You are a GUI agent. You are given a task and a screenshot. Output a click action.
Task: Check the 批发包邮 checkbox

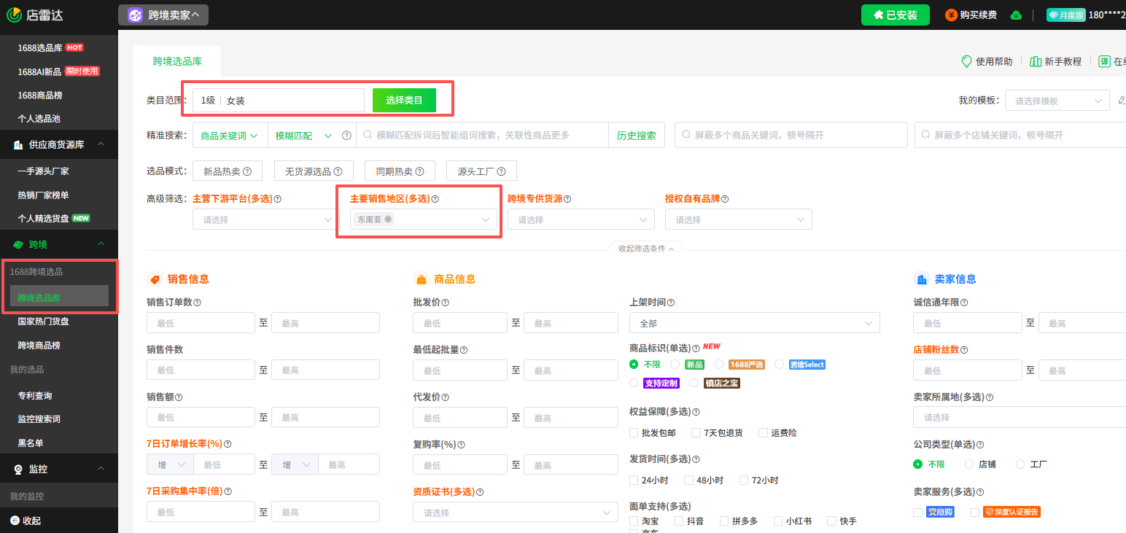point(634,432)
